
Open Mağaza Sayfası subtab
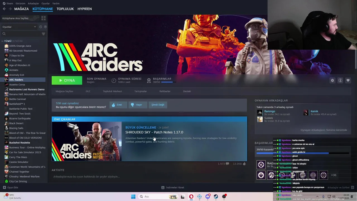click(x=64, y=91)
